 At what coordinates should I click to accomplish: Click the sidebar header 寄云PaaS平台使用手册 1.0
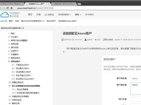point(13,28)
